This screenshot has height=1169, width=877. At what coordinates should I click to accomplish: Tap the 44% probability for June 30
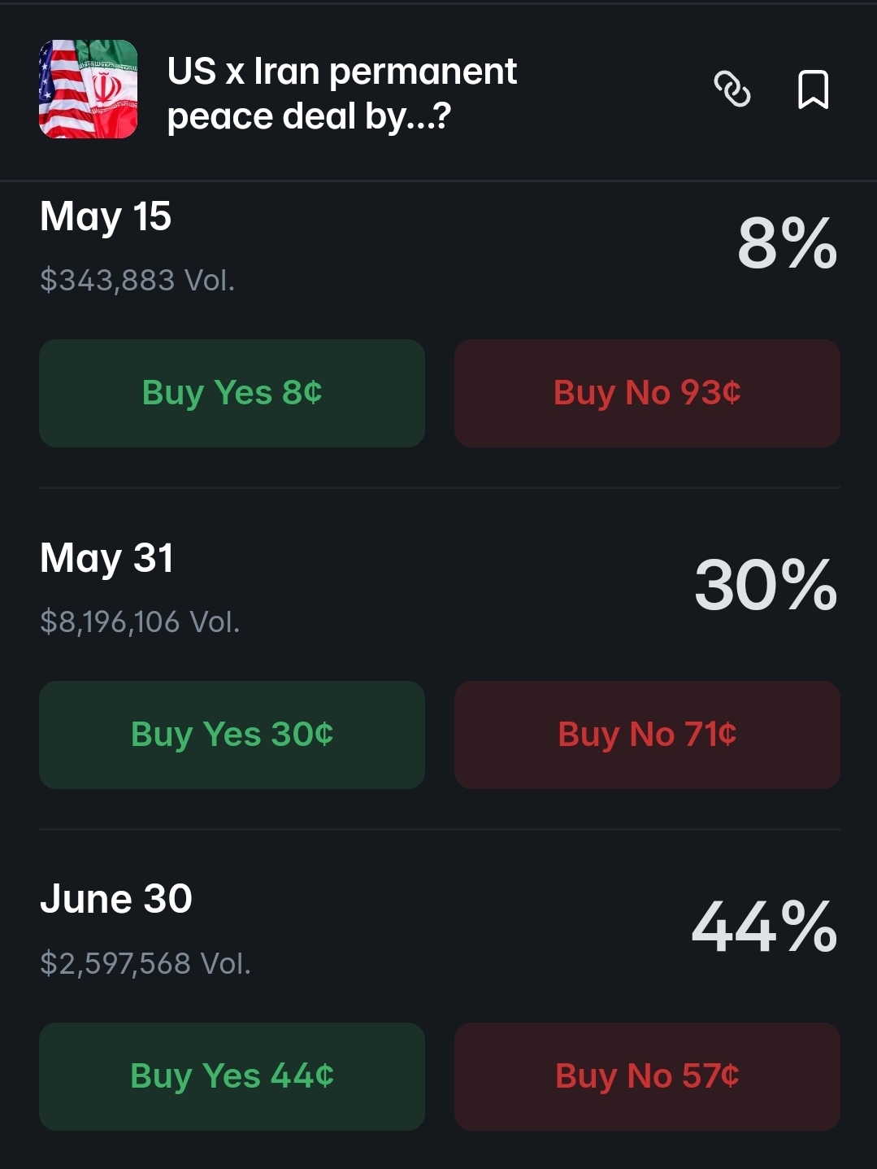coord(763,927)
